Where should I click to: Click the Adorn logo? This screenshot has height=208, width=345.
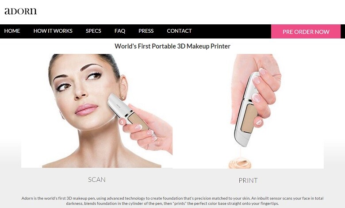(20, 11)
